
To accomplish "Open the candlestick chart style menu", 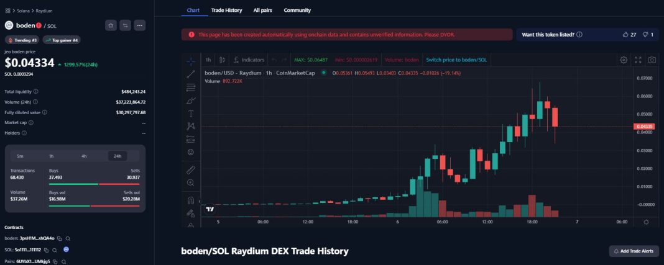I will coord(221,60).
